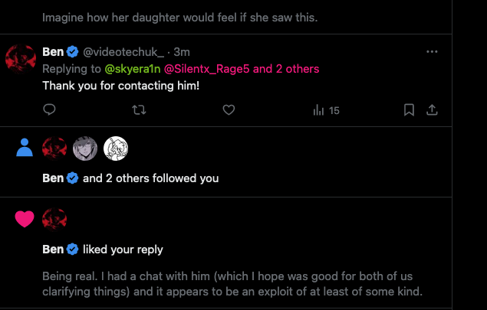Click the blue follower person icon
Screen dimensions: 487x310
point(25,148)
